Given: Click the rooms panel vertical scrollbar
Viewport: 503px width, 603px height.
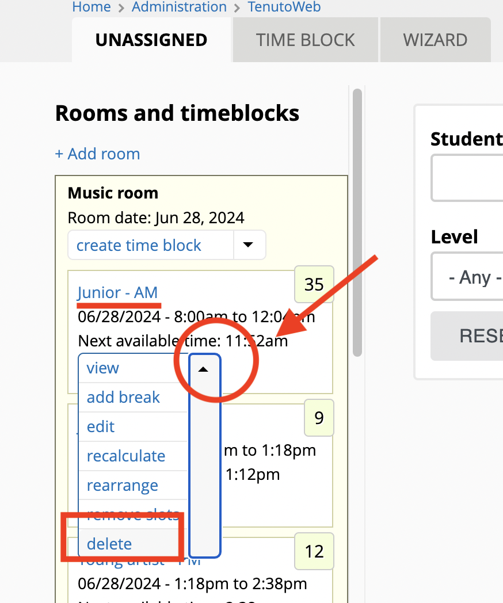Looking at the screenshot, I should pyautogui.click(x=357, y=223).
